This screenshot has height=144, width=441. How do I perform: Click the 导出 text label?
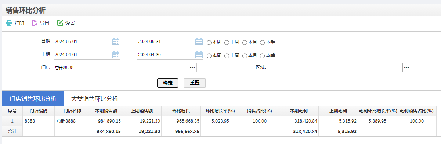click(x=44, y=23)
